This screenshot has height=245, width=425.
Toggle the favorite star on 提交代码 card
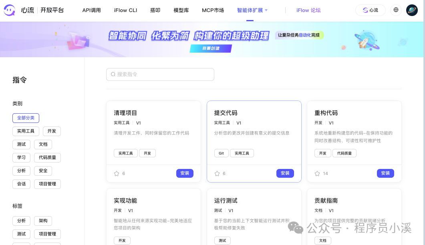click(x=217, y=173)
